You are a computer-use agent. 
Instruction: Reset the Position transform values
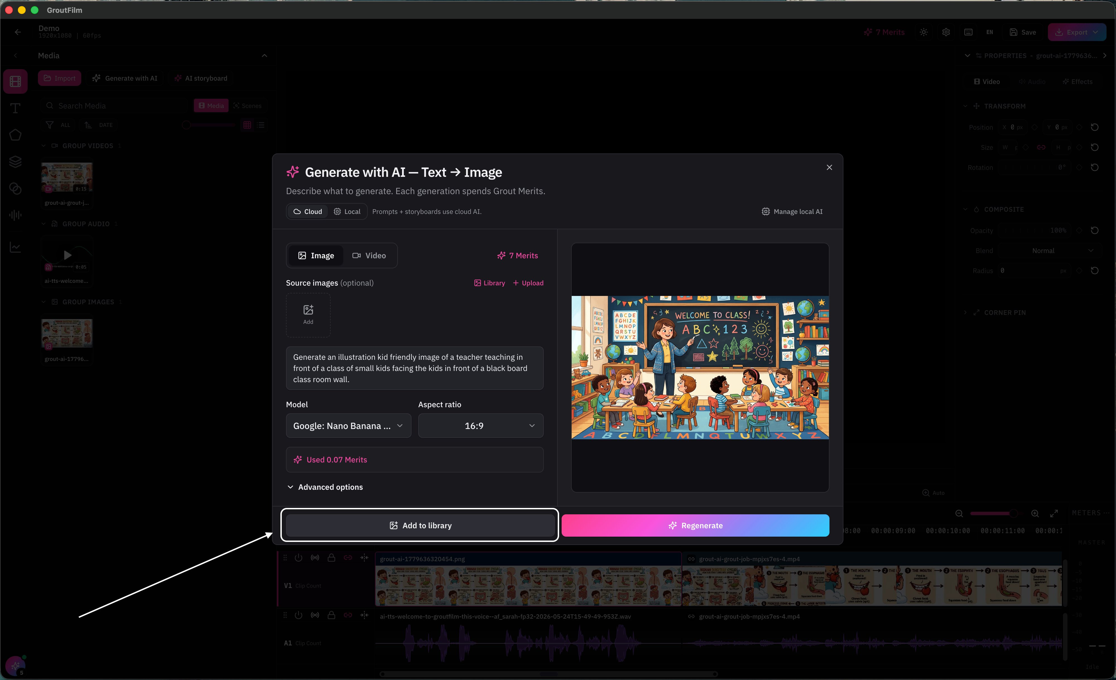coord(1095,127)
